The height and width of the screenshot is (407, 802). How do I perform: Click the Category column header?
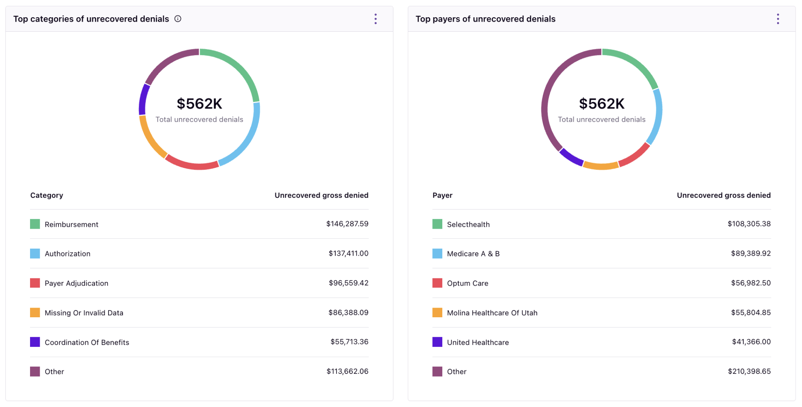coord(46,195)
